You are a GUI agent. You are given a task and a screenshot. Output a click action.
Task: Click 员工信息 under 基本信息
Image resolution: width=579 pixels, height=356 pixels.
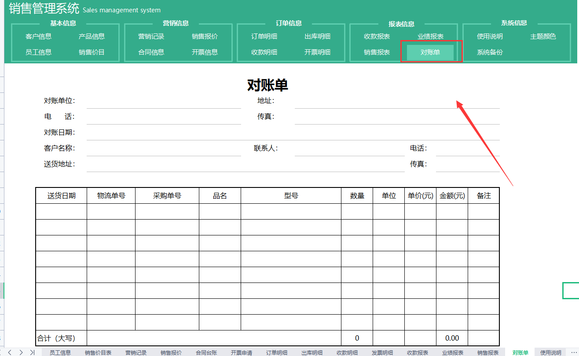38,52
